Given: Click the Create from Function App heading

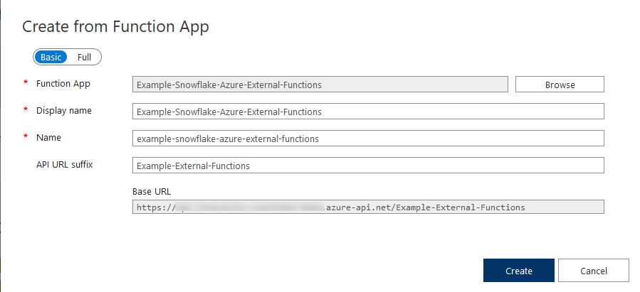Looking at the screenshot, I should pos(115,27).
